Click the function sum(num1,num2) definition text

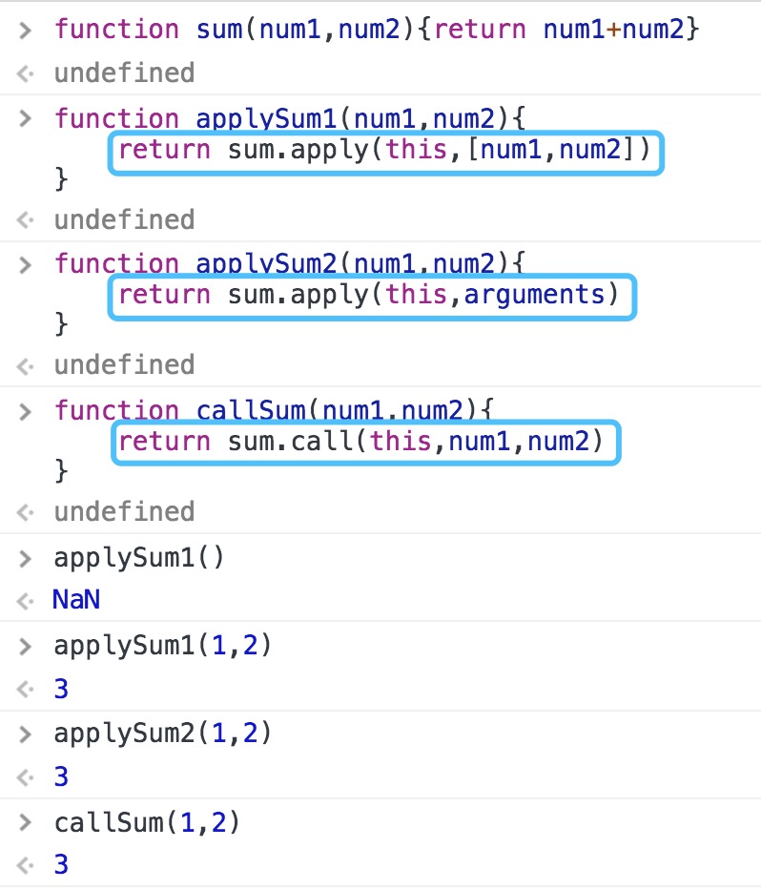point(378,30)
